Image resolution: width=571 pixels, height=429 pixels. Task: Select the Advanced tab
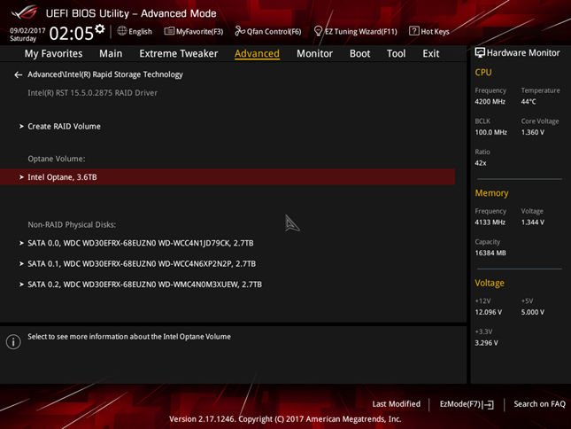257,53
